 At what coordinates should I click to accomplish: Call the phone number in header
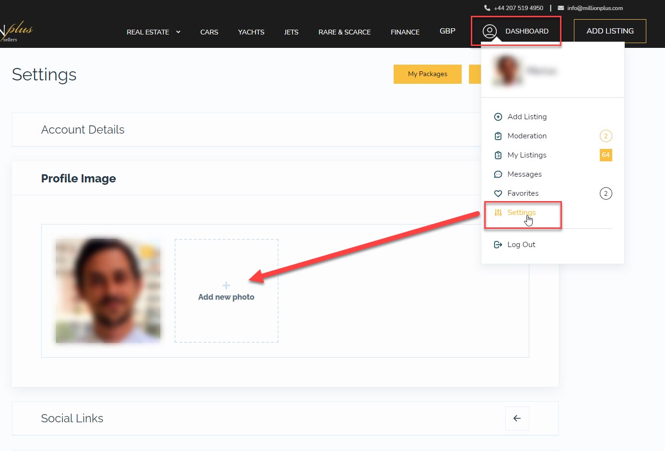pos(518,8)
